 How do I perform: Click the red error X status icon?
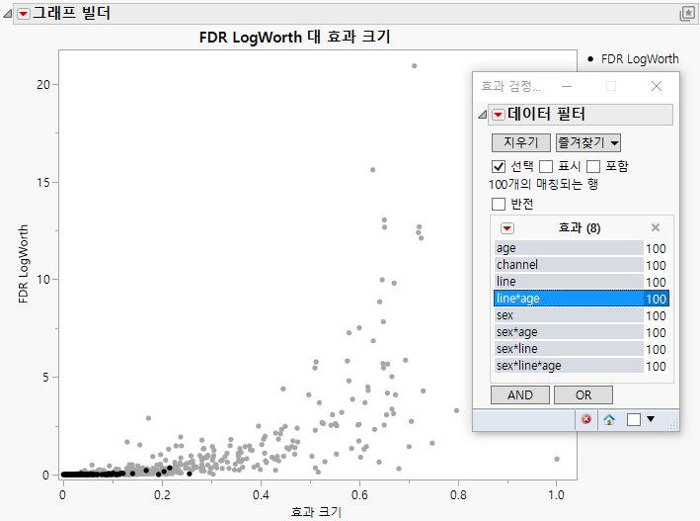586,419
